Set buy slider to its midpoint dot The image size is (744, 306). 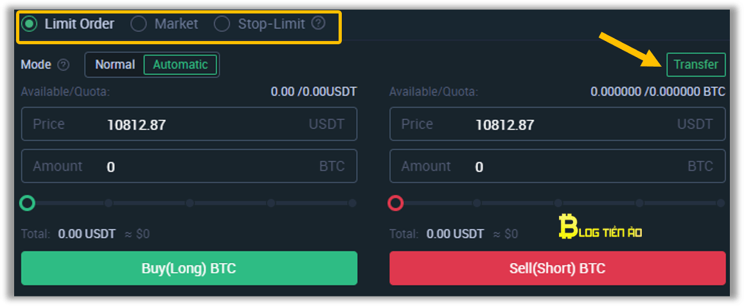[190, 203]
